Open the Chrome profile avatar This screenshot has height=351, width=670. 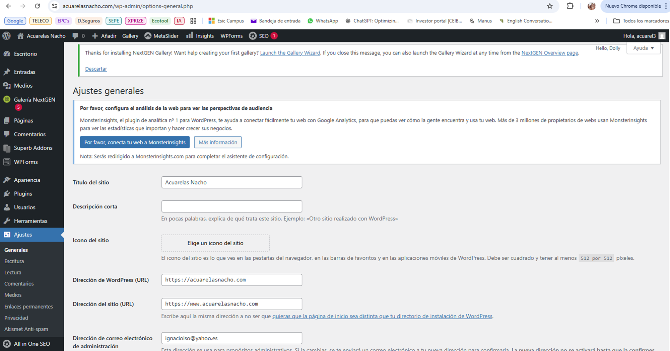click(x=591, y=6)
